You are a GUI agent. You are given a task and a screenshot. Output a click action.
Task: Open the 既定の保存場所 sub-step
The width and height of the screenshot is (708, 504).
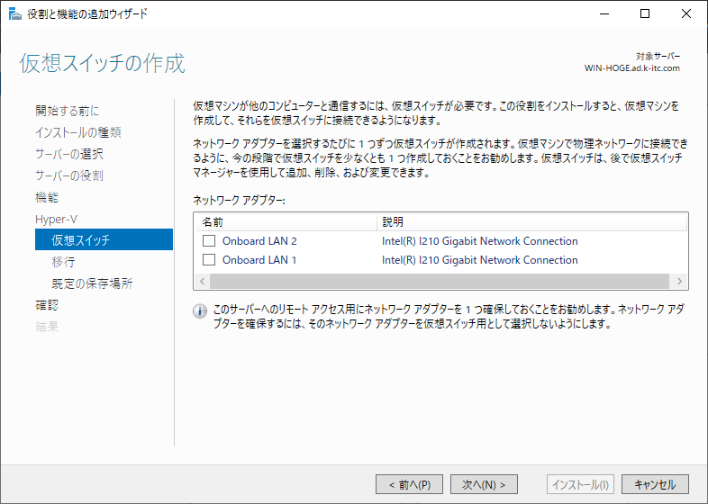click(92, 283)
